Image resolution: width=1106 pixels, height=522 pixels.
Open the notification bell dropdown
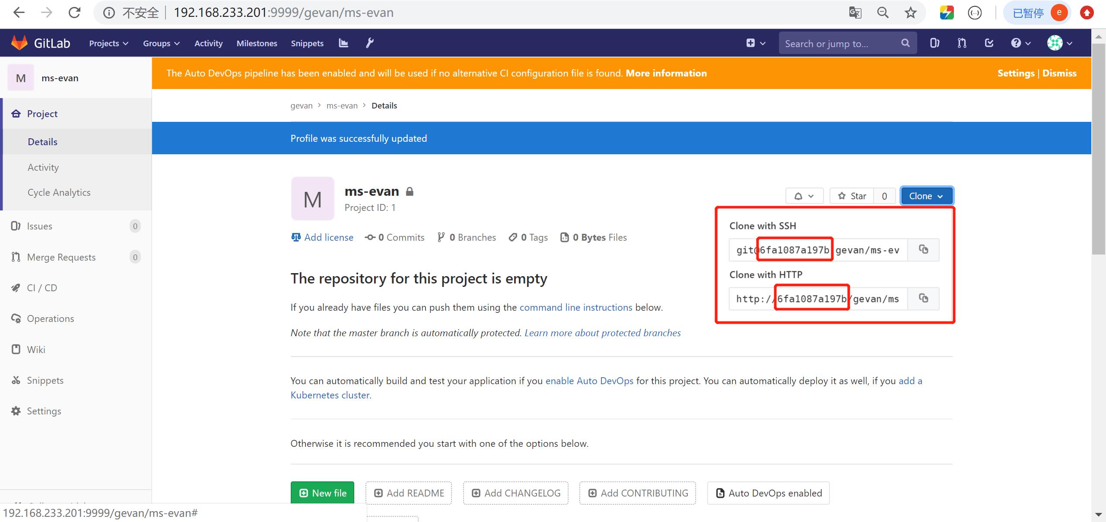[x=804, y=196]
